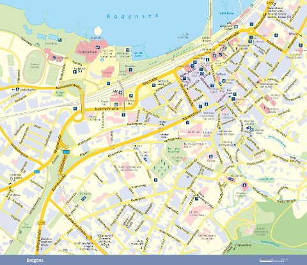Click the parking icon left of Bahnhofstraße
Viewport: 307px width, 265px height.
[x=75, y=109]
